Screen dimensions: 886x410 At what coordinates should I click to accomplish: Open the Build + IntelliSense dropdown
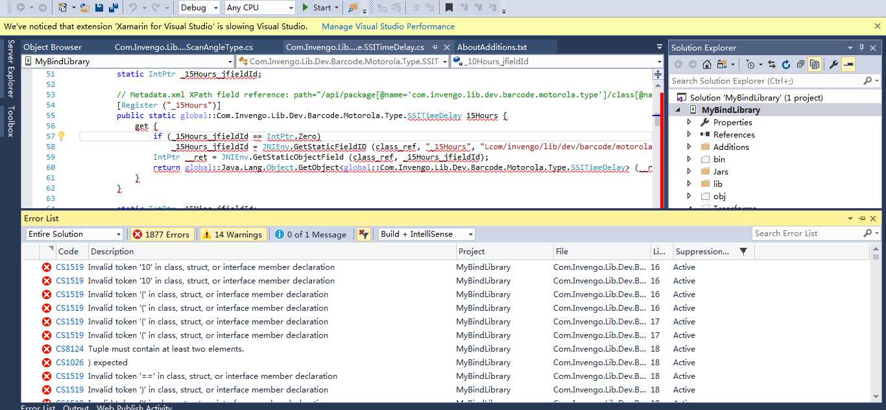point(427,234)
